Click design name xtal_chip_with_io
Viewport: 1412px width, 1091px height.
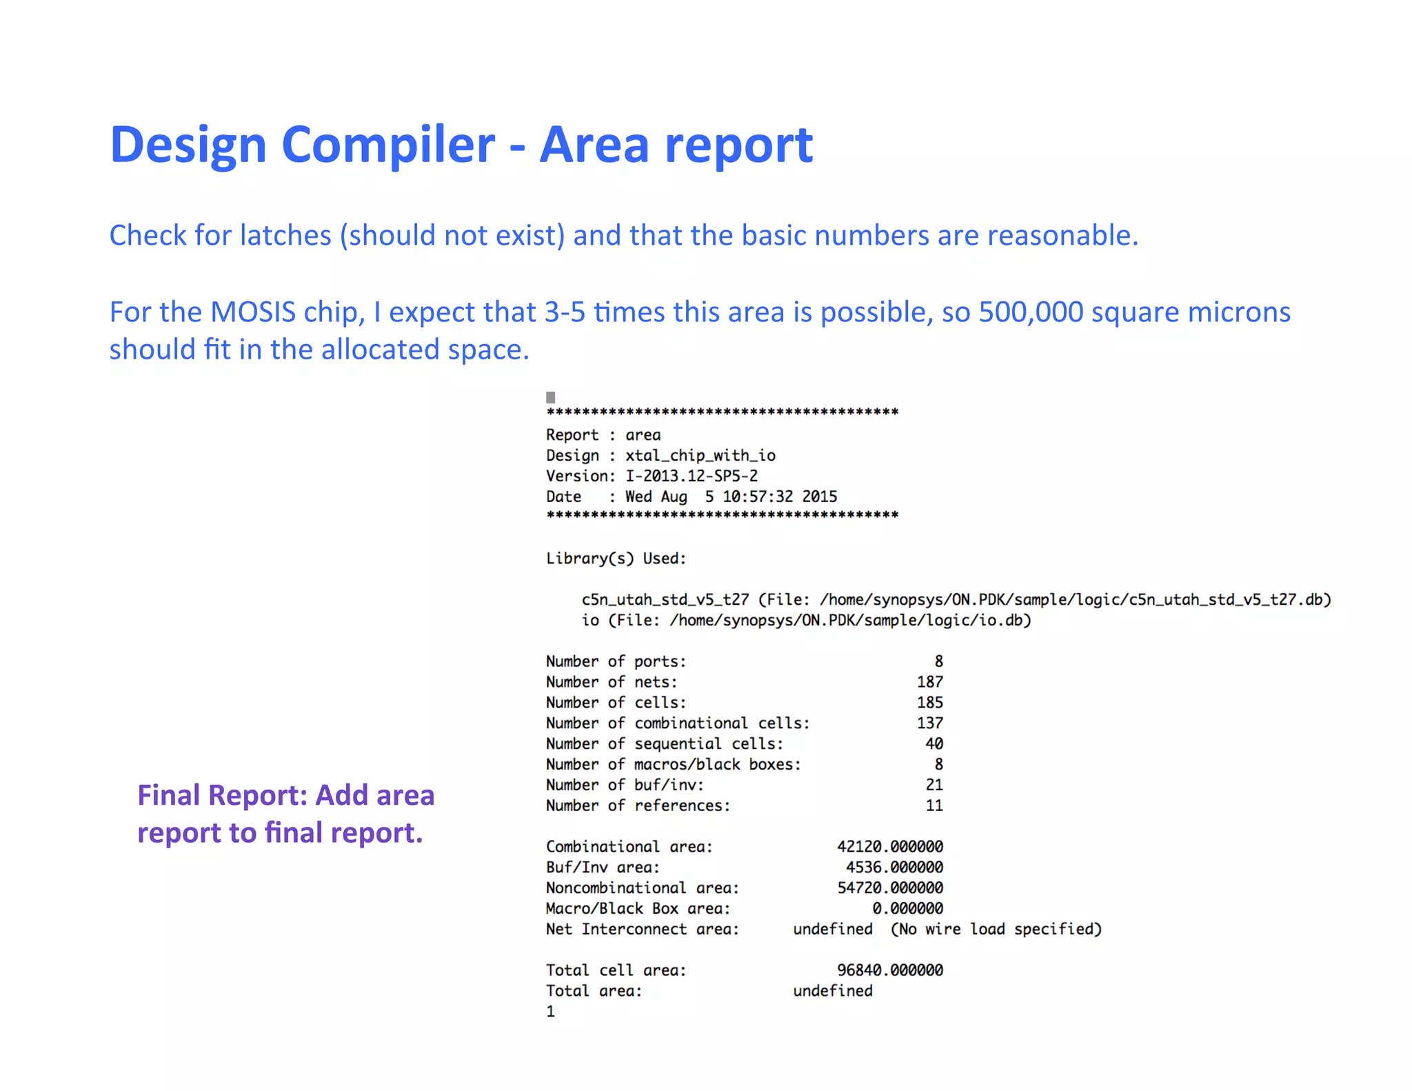[x=700, y=455]
